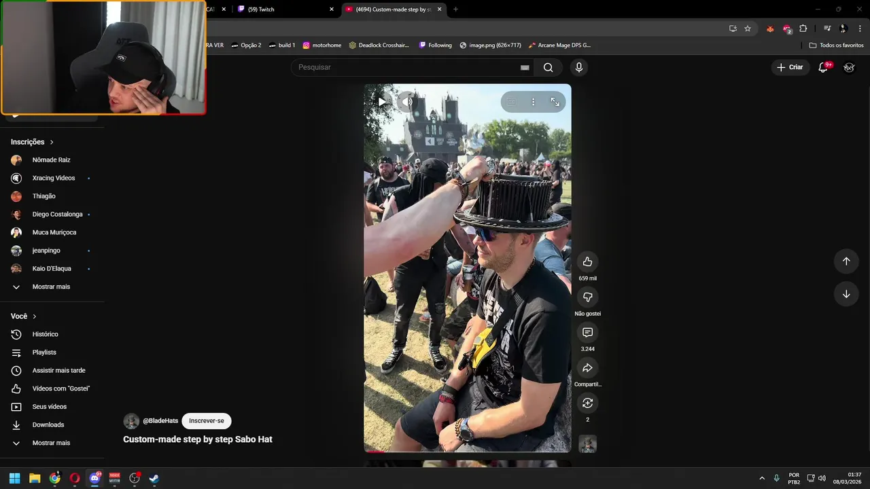The image size is (870, 489).
Task: Open the three-dot more options on the video
Action: point(533,102)
